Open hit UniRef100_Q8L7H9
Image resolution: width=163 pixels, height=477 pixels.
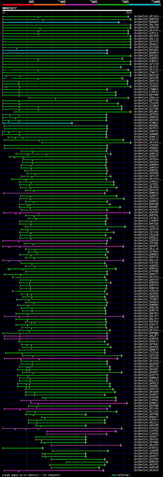coord(146,25)
